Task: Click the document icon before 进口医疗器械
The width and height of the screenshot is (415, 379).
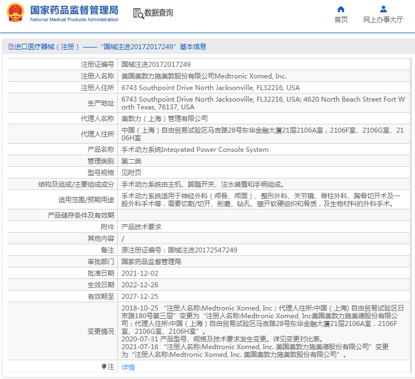Action: point(11,47)
